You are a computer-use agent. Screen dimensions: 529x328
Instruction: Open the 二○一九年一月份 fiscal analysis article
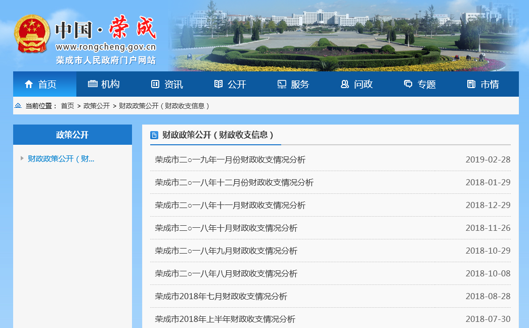(230, 160)
